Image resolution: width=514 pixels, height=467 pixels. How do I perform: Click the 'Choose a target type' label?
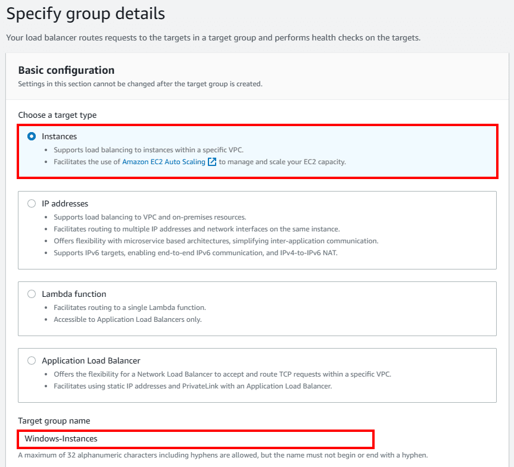57,115
